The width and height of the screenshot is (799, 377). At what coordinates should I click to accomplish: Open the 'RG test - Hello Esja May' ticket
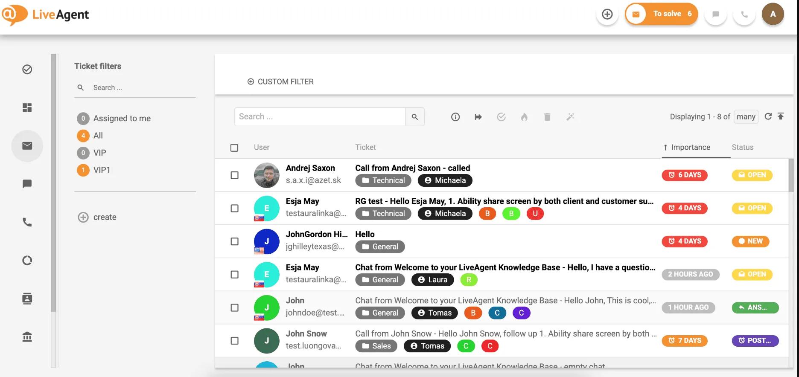[504, 201]
